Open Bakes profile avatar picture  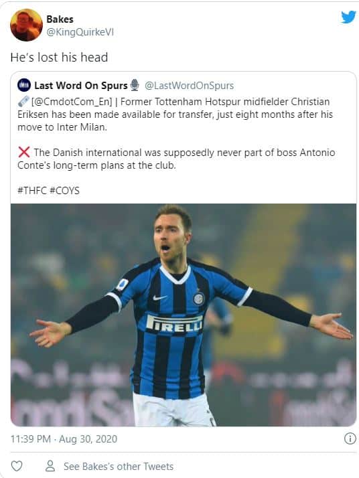[26, 25]
